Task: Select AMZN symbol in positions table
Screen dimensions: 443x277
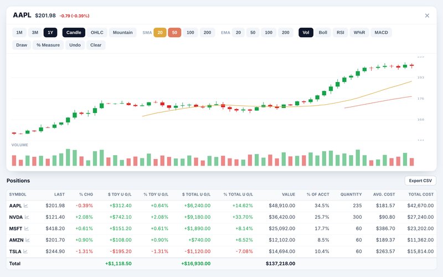Action: point(16,240)
